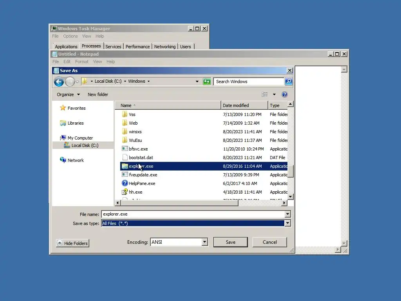
Task: Click the green refresh icon
Action: pos(207,82)
